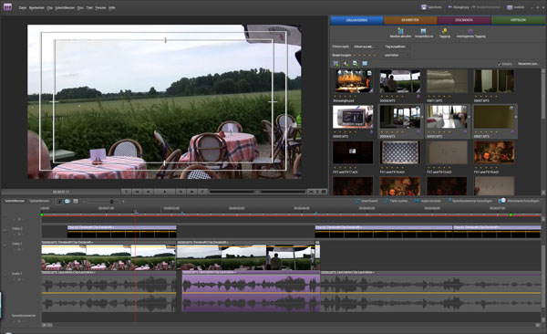Toggle the audio media filter icon
The image size is (547, 334).
tap(346, 63)
